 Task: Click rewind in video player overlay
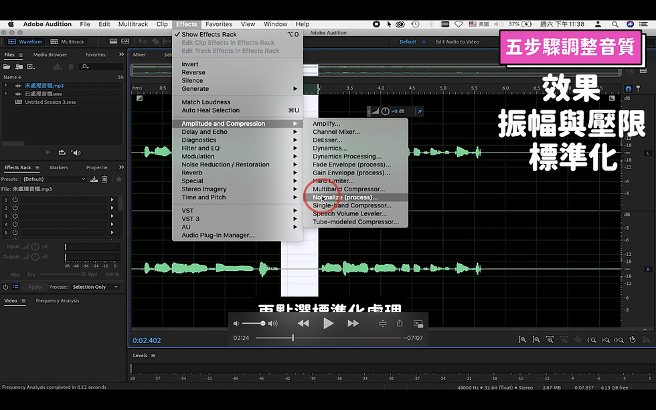pyautogui.click(x=303, y=323)
